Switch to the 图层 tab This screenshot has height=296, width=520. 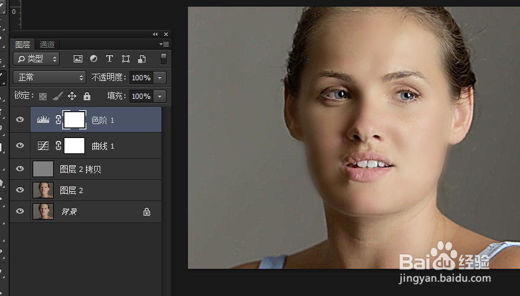[x=23, y=44]
